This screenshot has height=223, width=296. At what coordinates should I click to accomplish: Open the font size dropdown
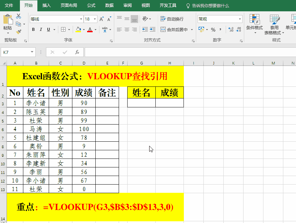coord(95,19)
